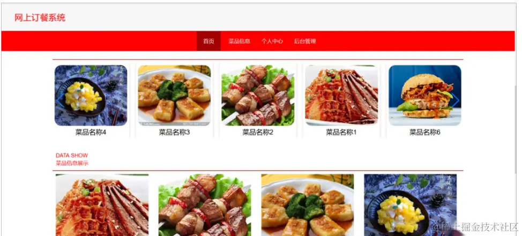Open the 首页 nav tab
The width and height of the screenshot is (522, 236).
click(208, 41)
